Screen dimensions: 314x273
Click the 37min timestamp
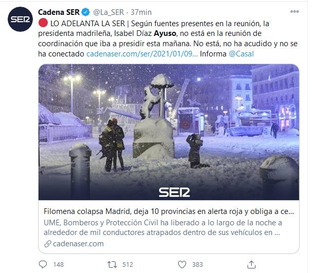tap(141, 12)
